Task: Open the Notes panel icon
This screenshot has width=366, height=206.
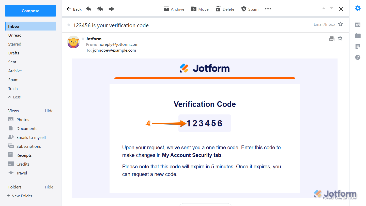Action: click(358, 47)
